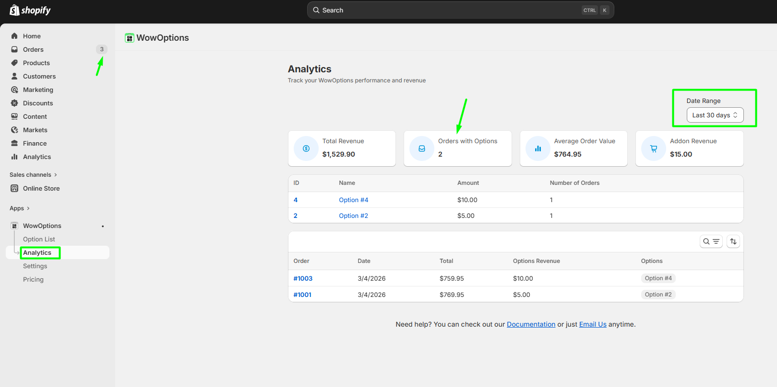777x387 pixels.
Task: Click the Documentation link
Action: tap(531, 324)
